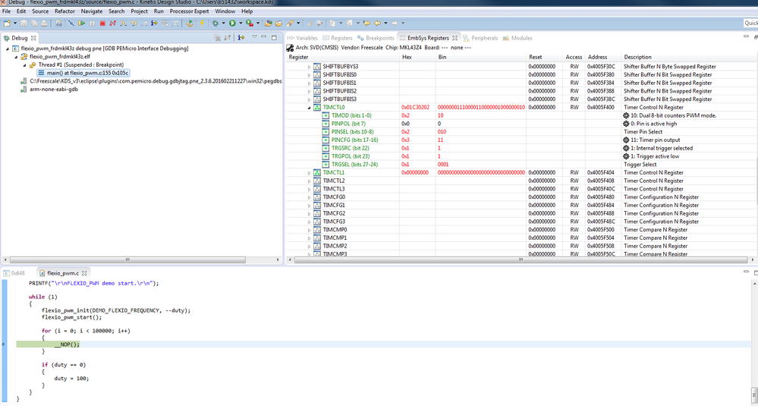Open the File menu
The image size is (758, 406).
[6, 11]
